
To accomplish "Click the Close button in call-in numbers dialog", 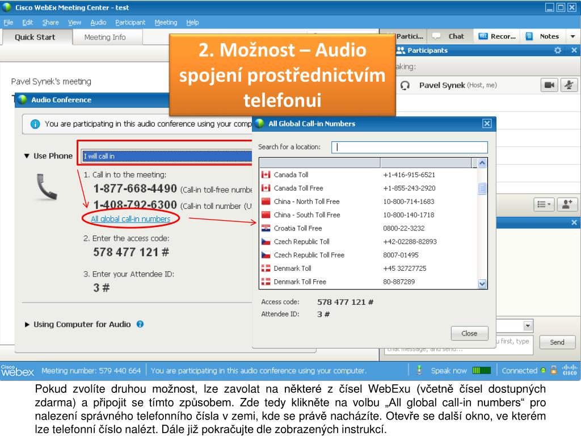I will pos(469,333).
